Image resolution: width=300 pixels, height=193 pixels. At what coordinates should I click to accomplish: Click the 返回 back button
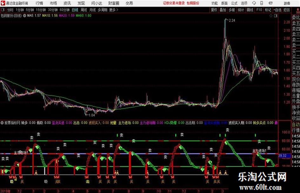tap(286, 10)
